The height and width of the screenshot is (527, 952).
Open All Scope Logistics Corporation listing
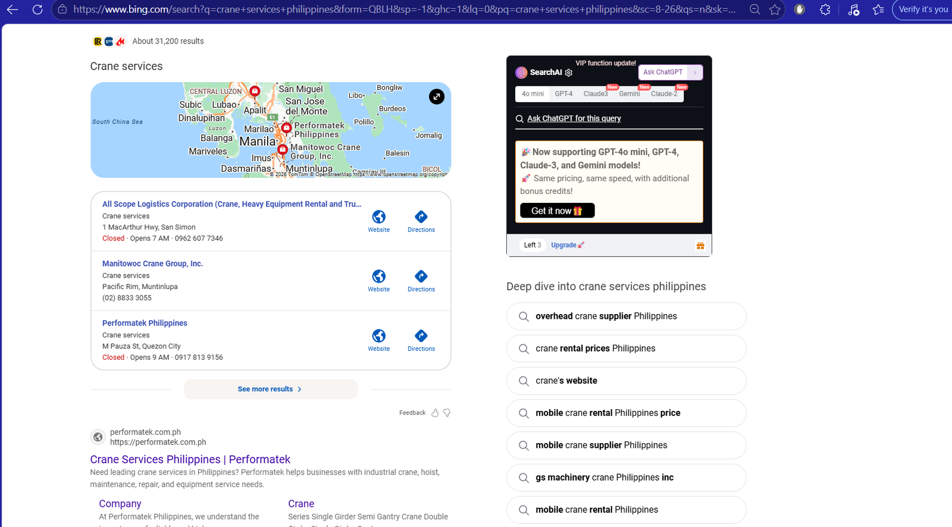pos(231,204)
